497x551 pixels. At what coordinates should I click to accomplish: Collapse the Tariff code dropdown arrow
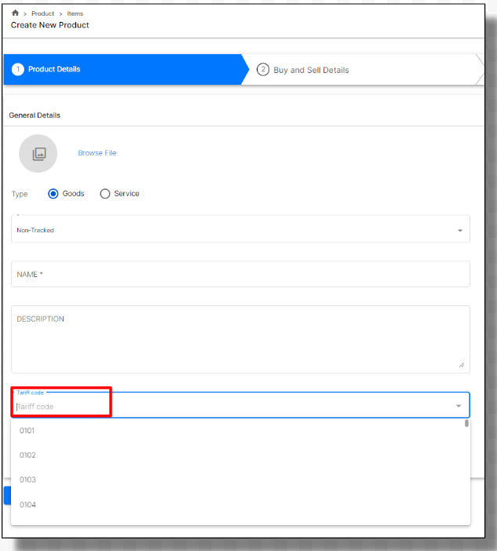coord(459,407)
